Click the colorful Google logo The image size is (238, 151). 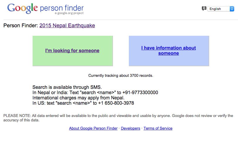23,9
